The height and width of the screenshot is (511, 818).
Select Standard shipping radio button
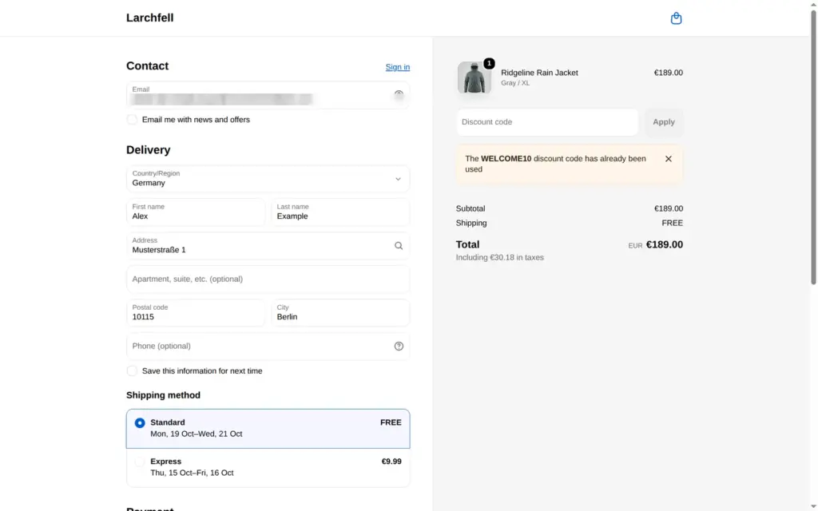(140, 423)
